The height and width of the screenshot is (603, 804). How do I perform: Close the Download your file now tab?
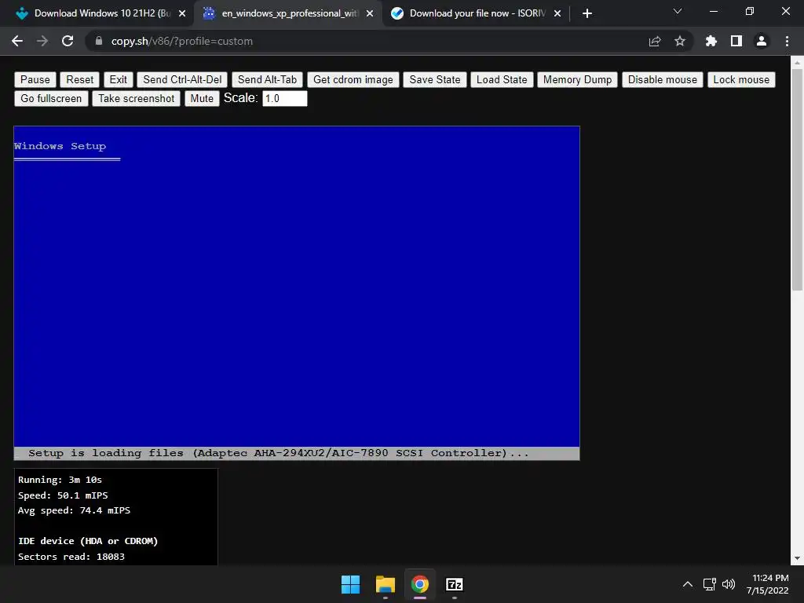[x=557, y=13]
